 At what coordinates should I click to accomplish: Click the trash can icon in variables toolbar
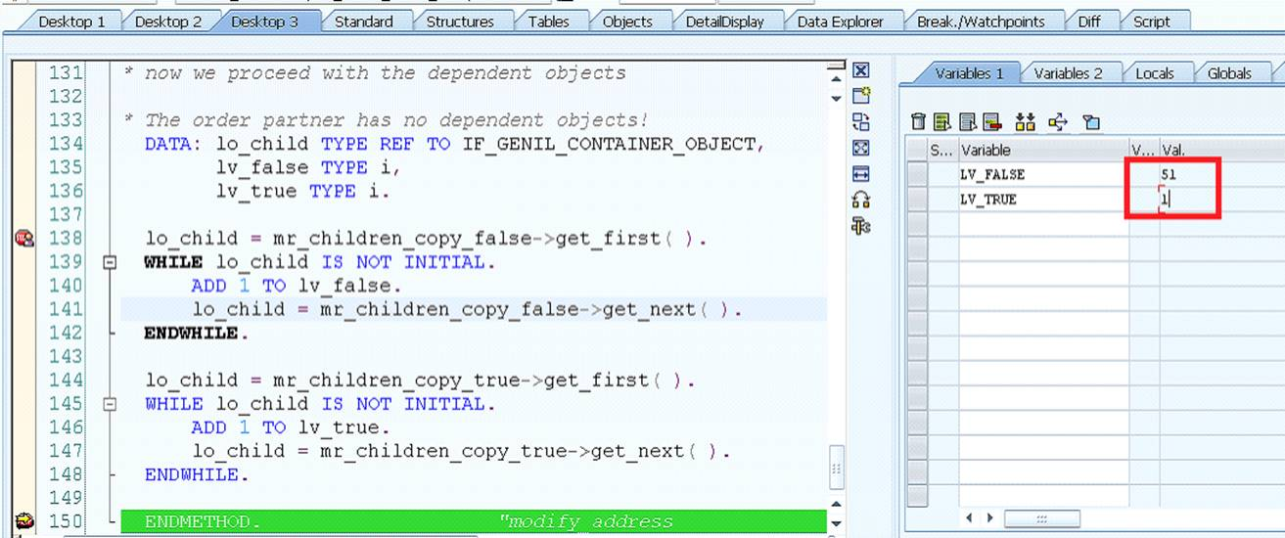coord(918,122)
